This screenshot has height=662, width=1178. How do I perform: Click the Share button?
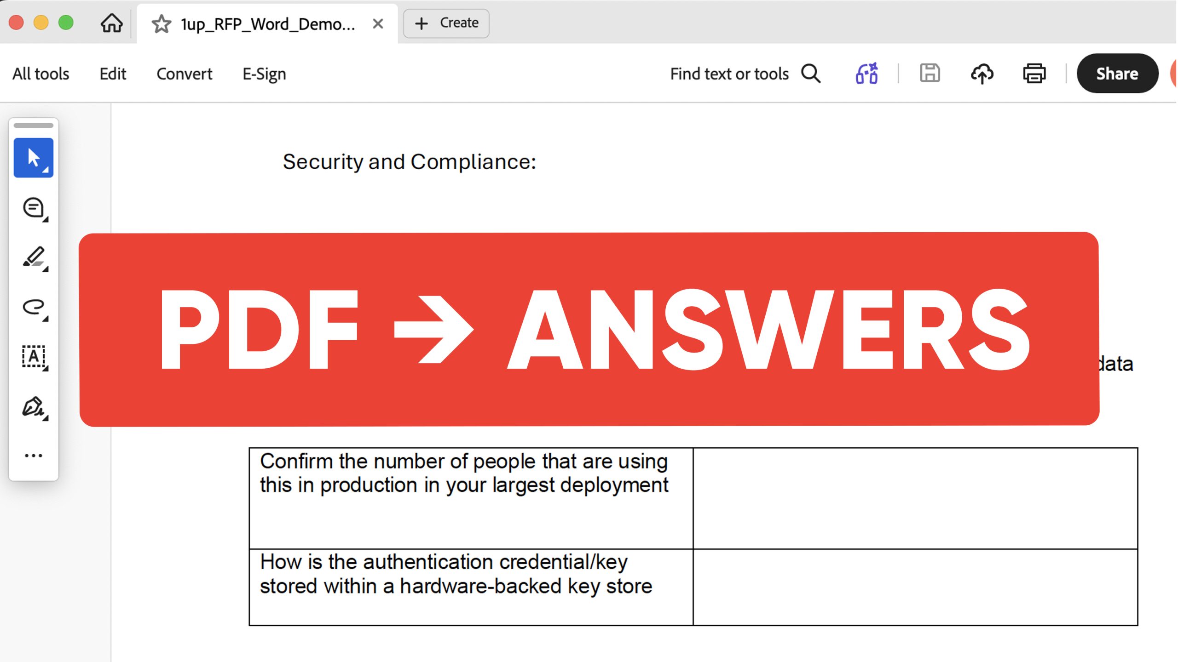[x=1117, y=74]
